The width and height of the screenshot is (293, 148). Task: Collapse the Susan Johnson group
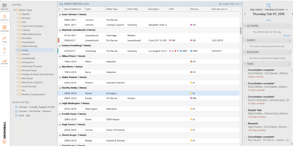60,15
